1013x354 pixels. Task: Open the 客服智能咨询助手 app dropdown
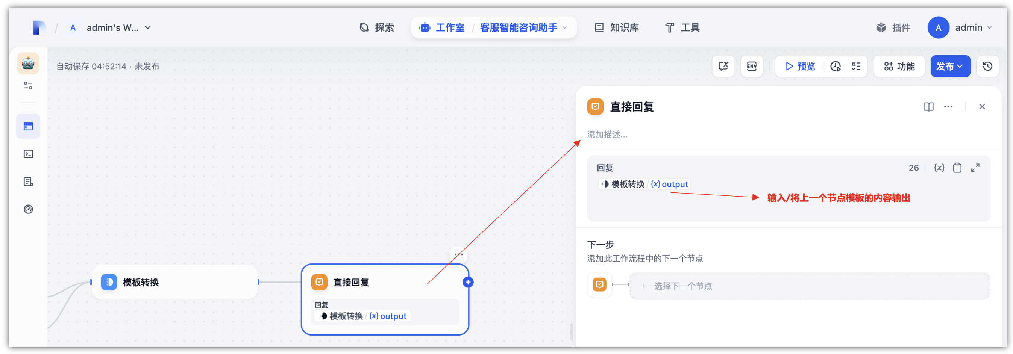[565, 27]
